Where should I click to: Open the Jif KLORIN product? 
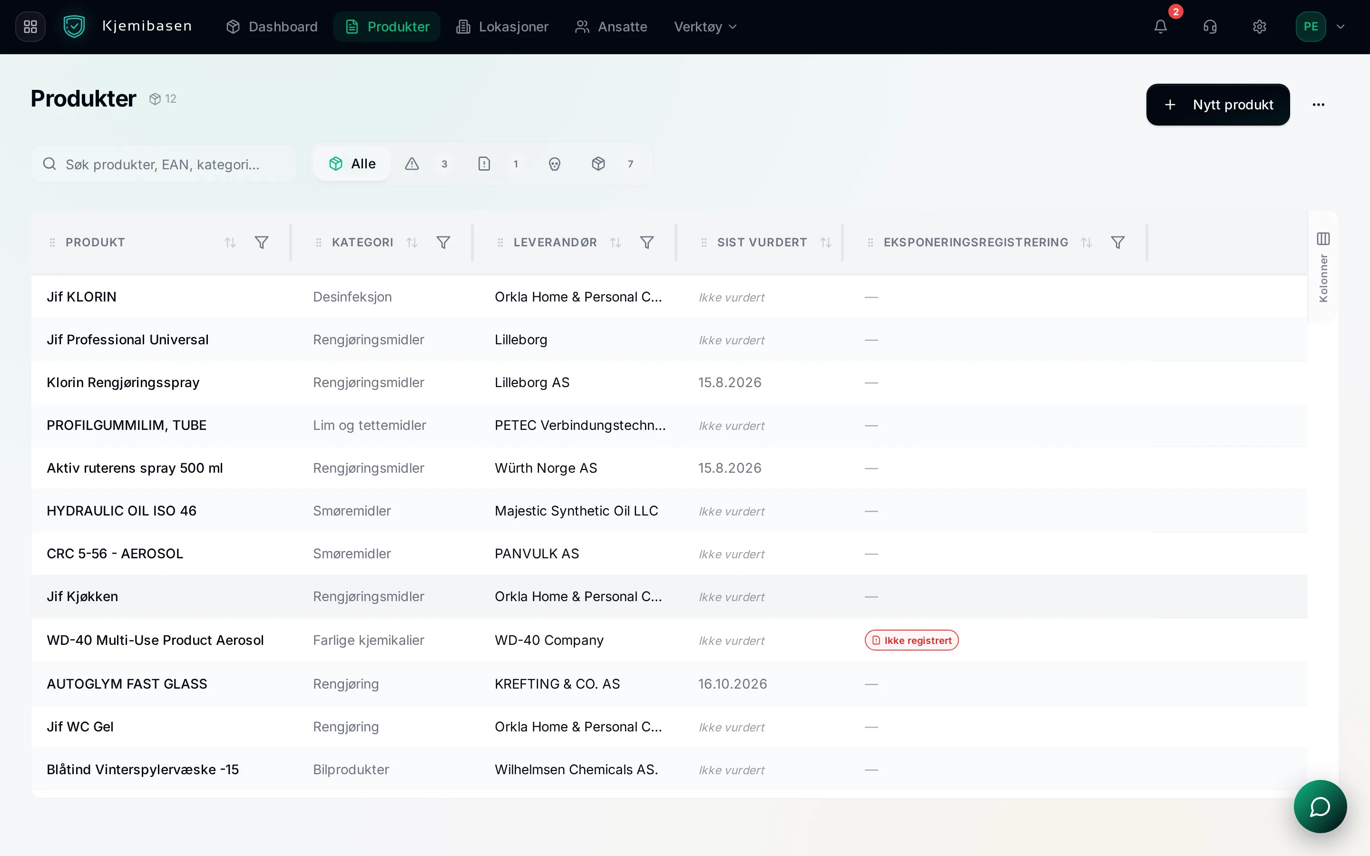coord(81,297)
